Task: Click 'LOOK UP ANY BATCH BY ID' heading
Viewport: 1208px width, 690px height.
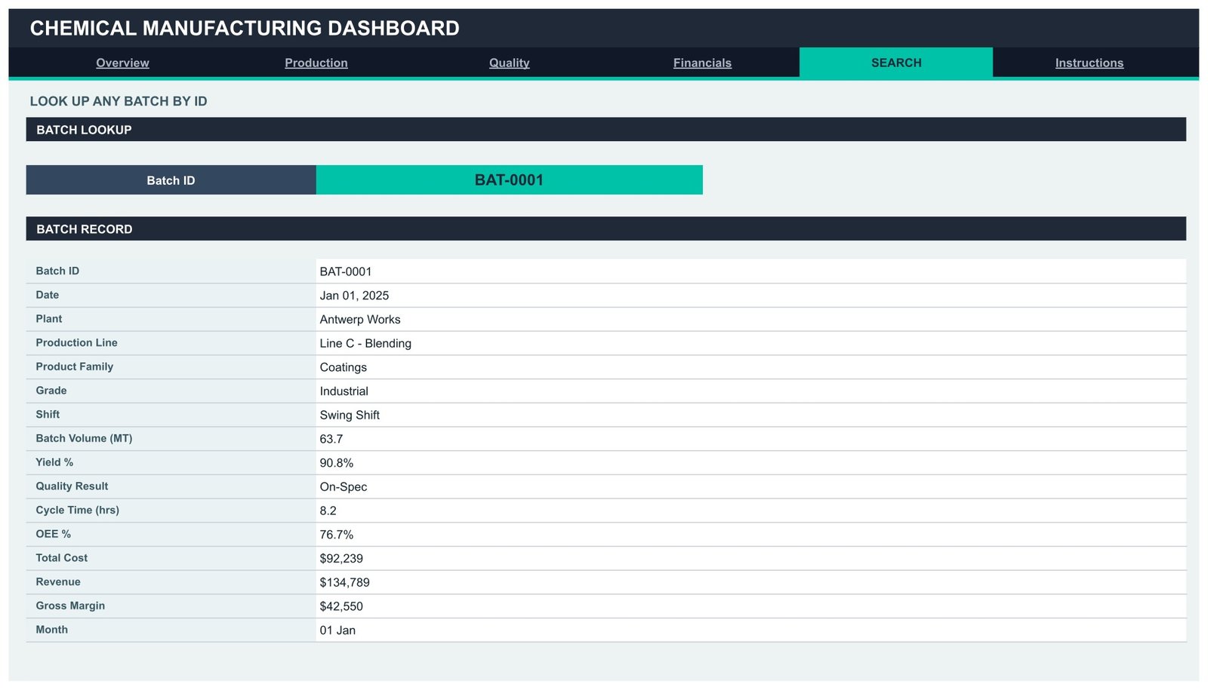Action: tap(119, 101)
